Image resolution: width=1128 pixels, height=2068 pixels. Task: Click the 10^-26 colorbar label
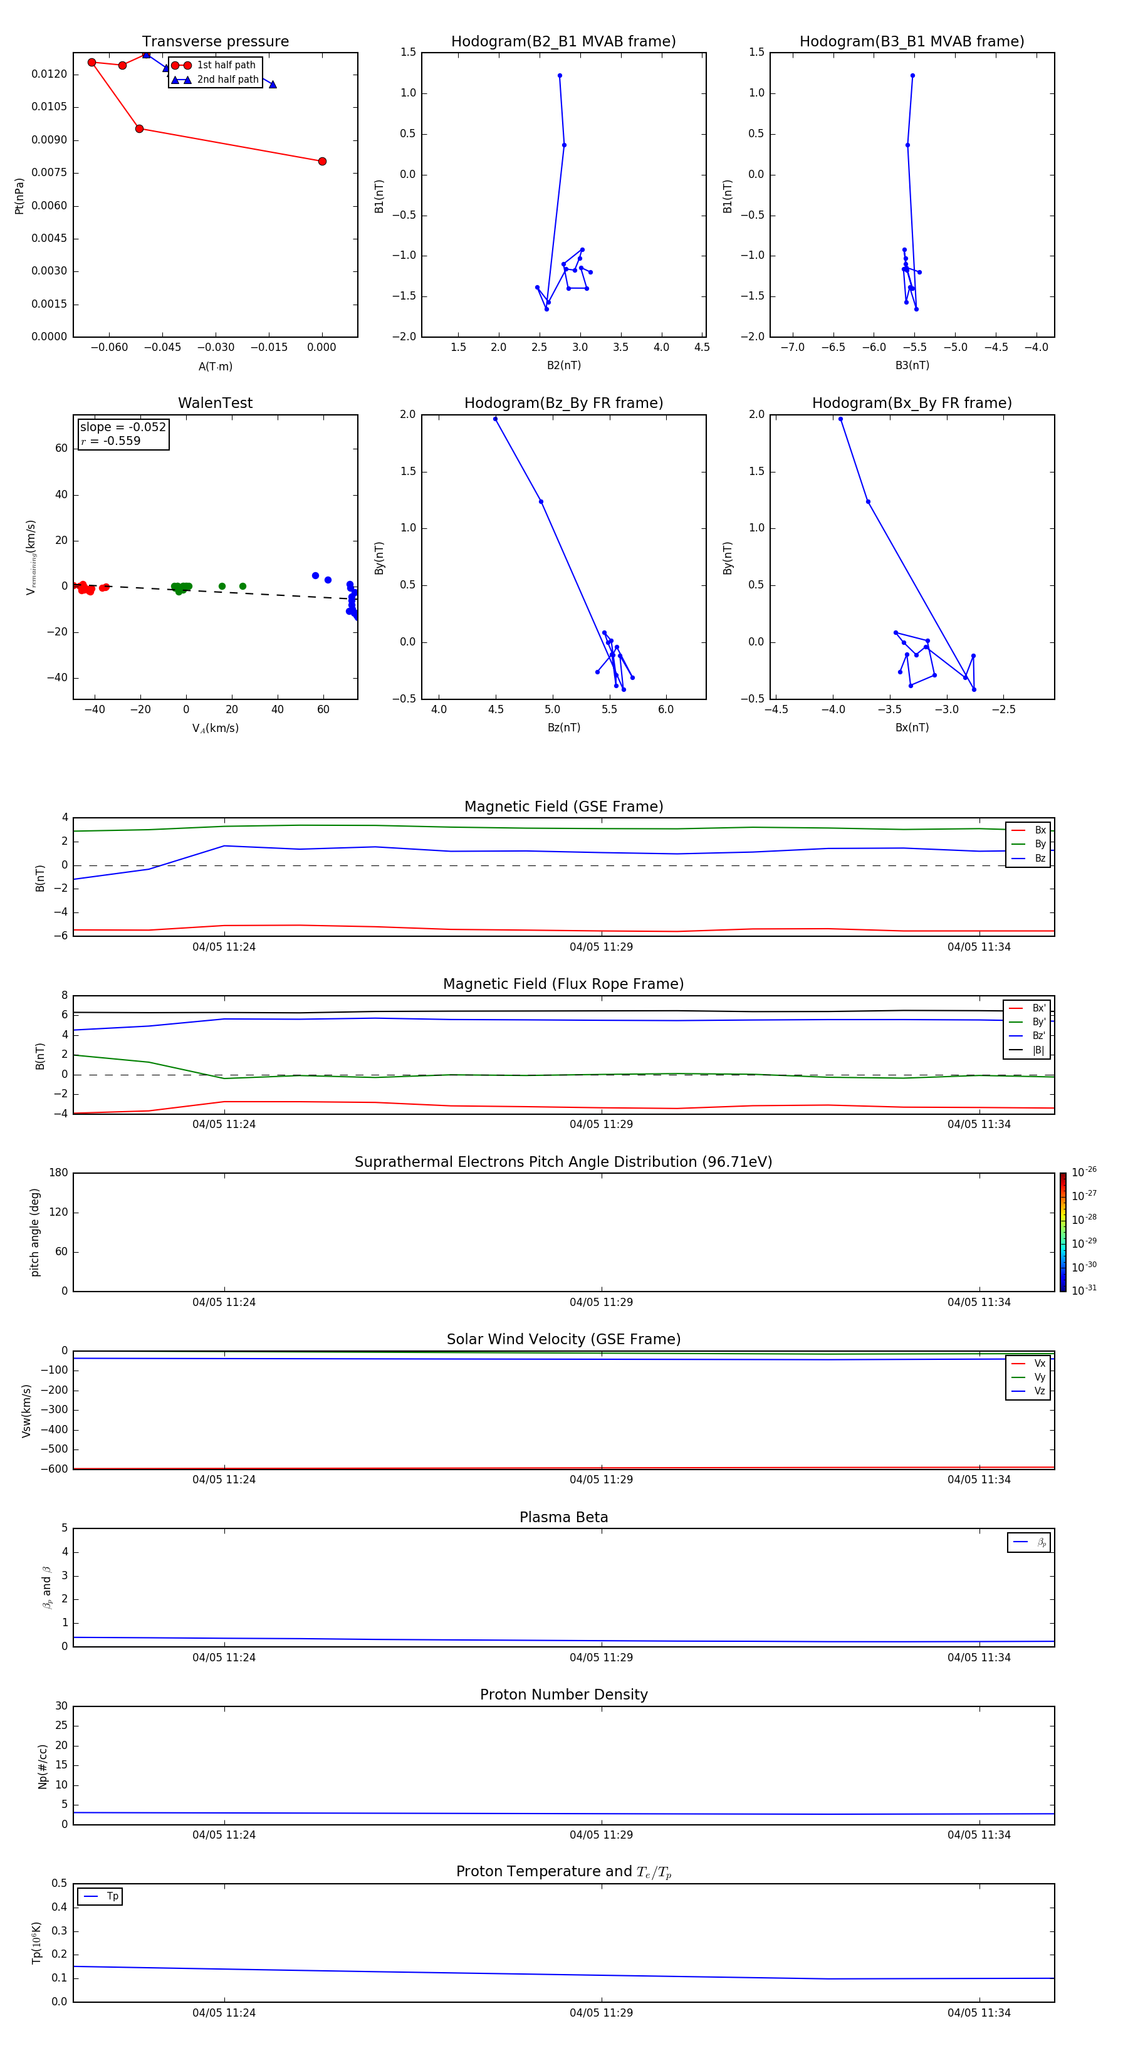(x=1084, y=1172)
